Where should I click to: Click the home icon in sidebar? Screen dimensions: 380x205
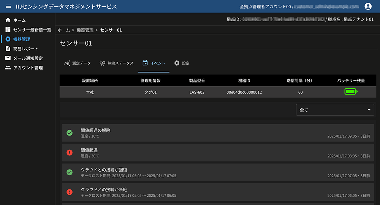8,20
